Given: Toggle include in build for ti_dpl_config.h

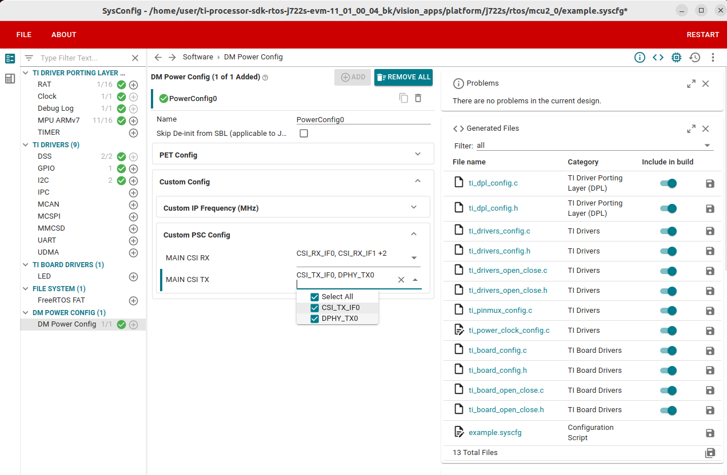Looking at the screenshot, I should pos(668,208).
